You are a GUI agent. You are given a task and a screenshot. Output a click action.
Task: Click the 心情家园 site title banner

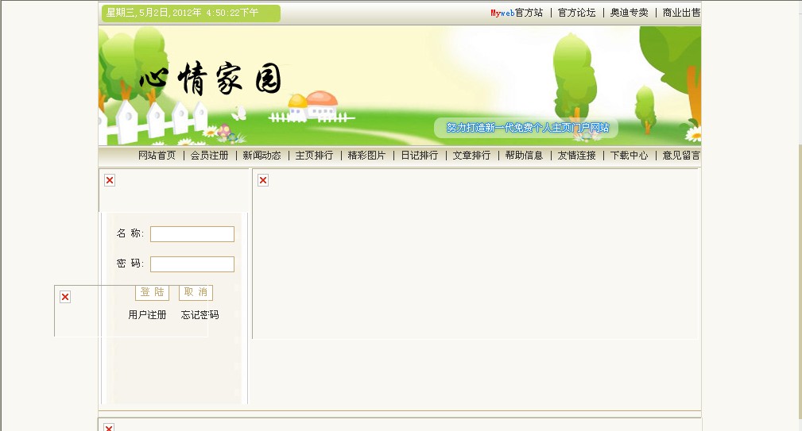coord(210,78)
